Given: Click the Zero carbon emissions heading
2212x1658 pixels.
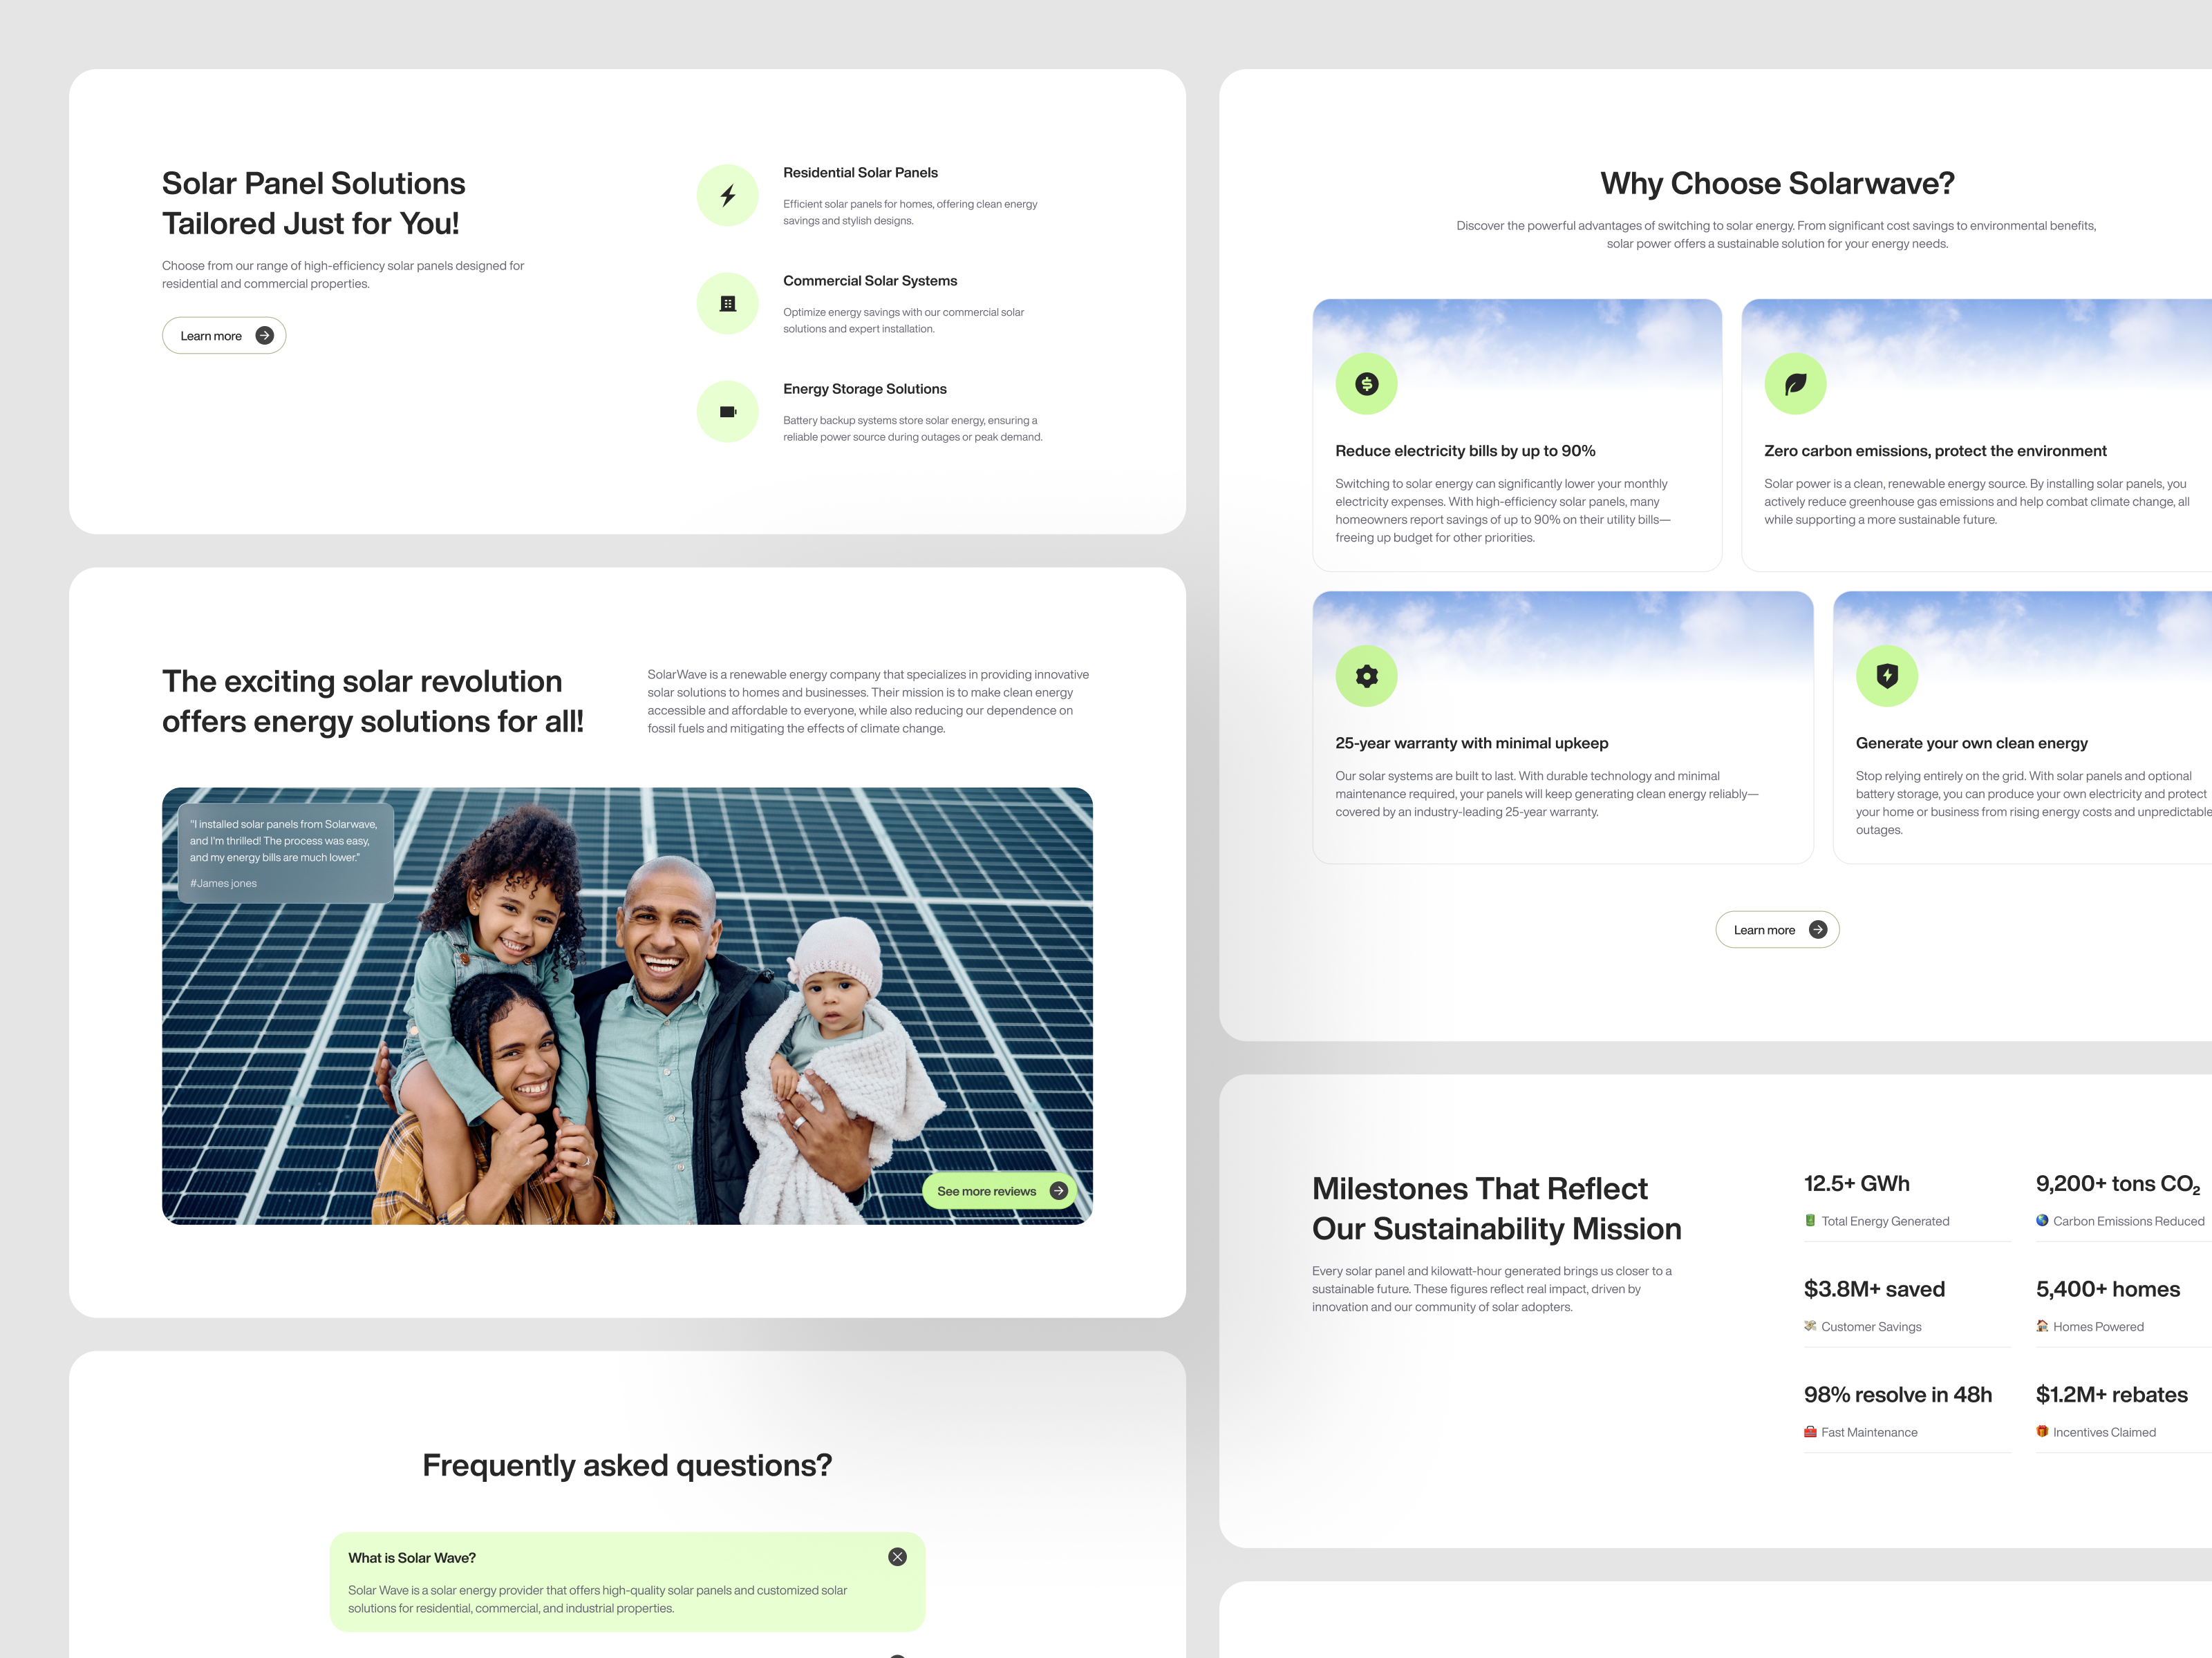Looking at the screenshot, I should click(1935, 450).
